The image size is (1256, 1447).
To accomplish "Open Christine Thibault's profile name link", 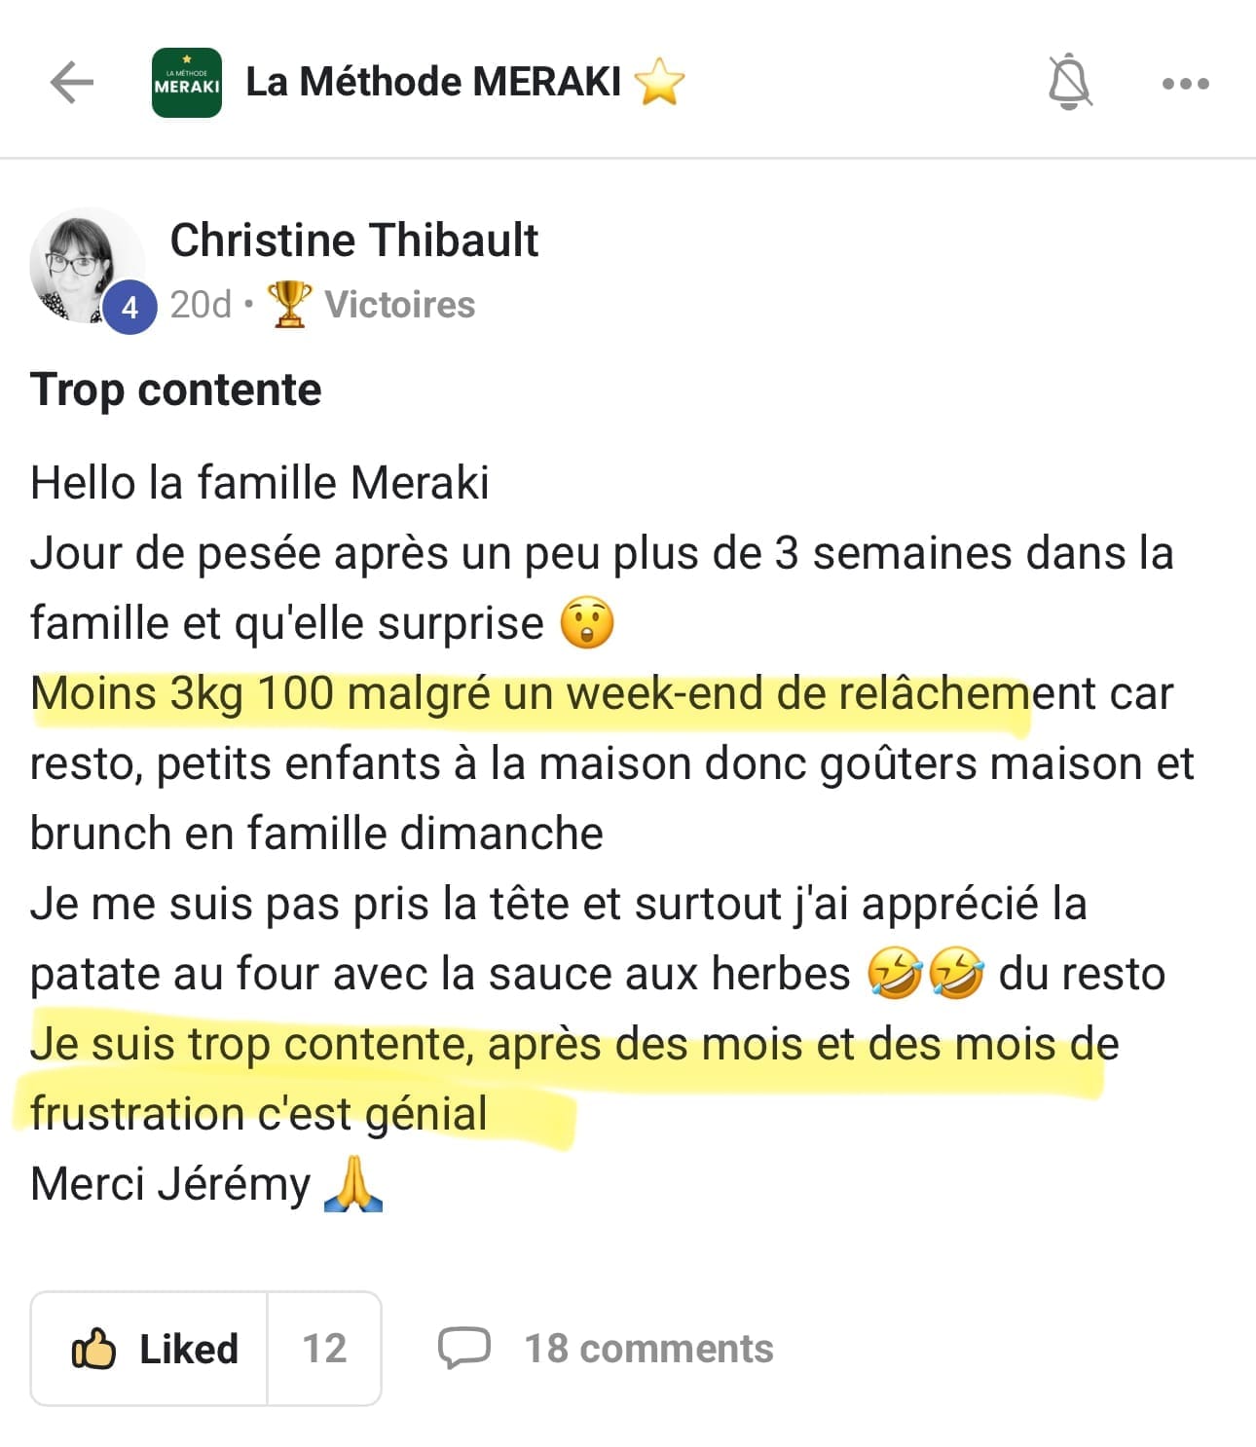I will point(353,241).
